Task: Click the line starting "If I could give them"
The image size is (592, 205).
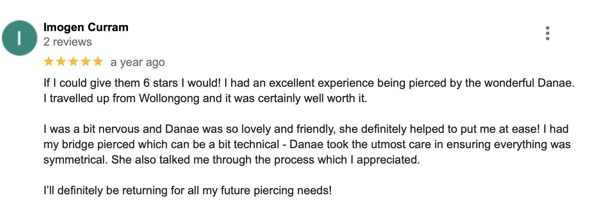Action: coord(309,84)
